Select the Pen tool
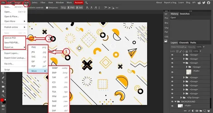 3,78
